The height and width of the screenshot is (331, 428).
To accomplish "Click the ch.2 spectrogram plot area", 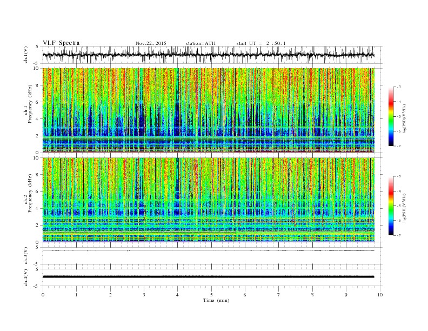I will pyautogui.click(x=209, y=200).
